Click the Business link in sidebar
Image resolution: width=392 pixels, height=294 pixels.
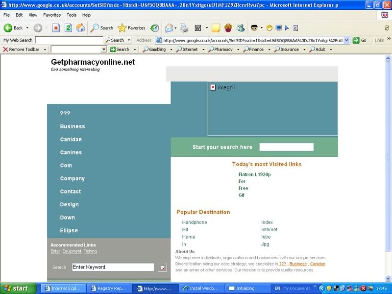(73, 126)
